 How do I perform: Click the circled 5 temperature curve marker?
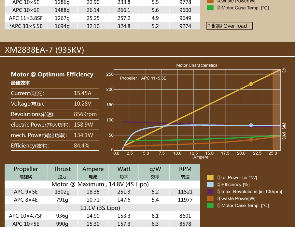(x=284, y=134)
